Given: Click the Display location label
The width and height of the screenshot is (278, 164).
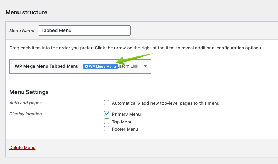Looking at the screenshot, I should 25,114.
